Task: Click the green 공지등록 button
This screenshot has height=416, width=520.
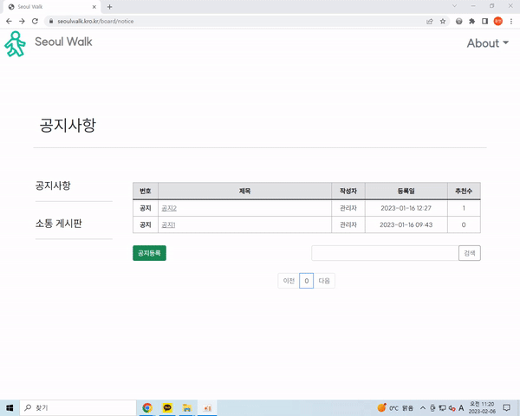Action: (149, 253)
